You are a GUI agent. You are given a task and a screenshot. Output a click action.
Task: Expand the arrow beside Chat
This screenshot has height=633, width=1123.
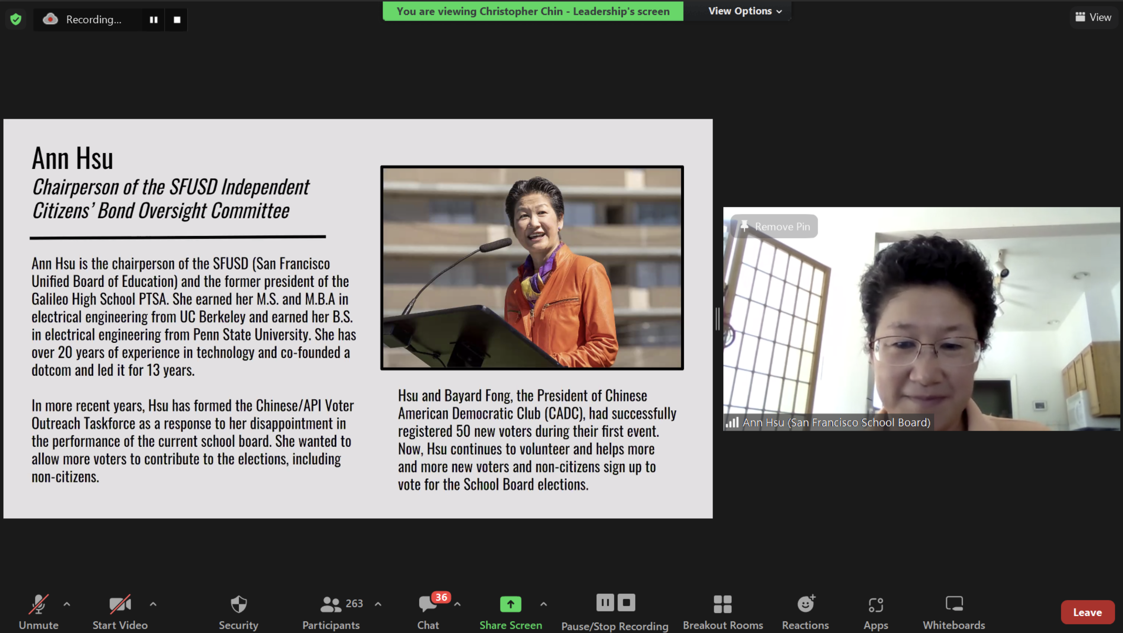click(x=457, y=604)
